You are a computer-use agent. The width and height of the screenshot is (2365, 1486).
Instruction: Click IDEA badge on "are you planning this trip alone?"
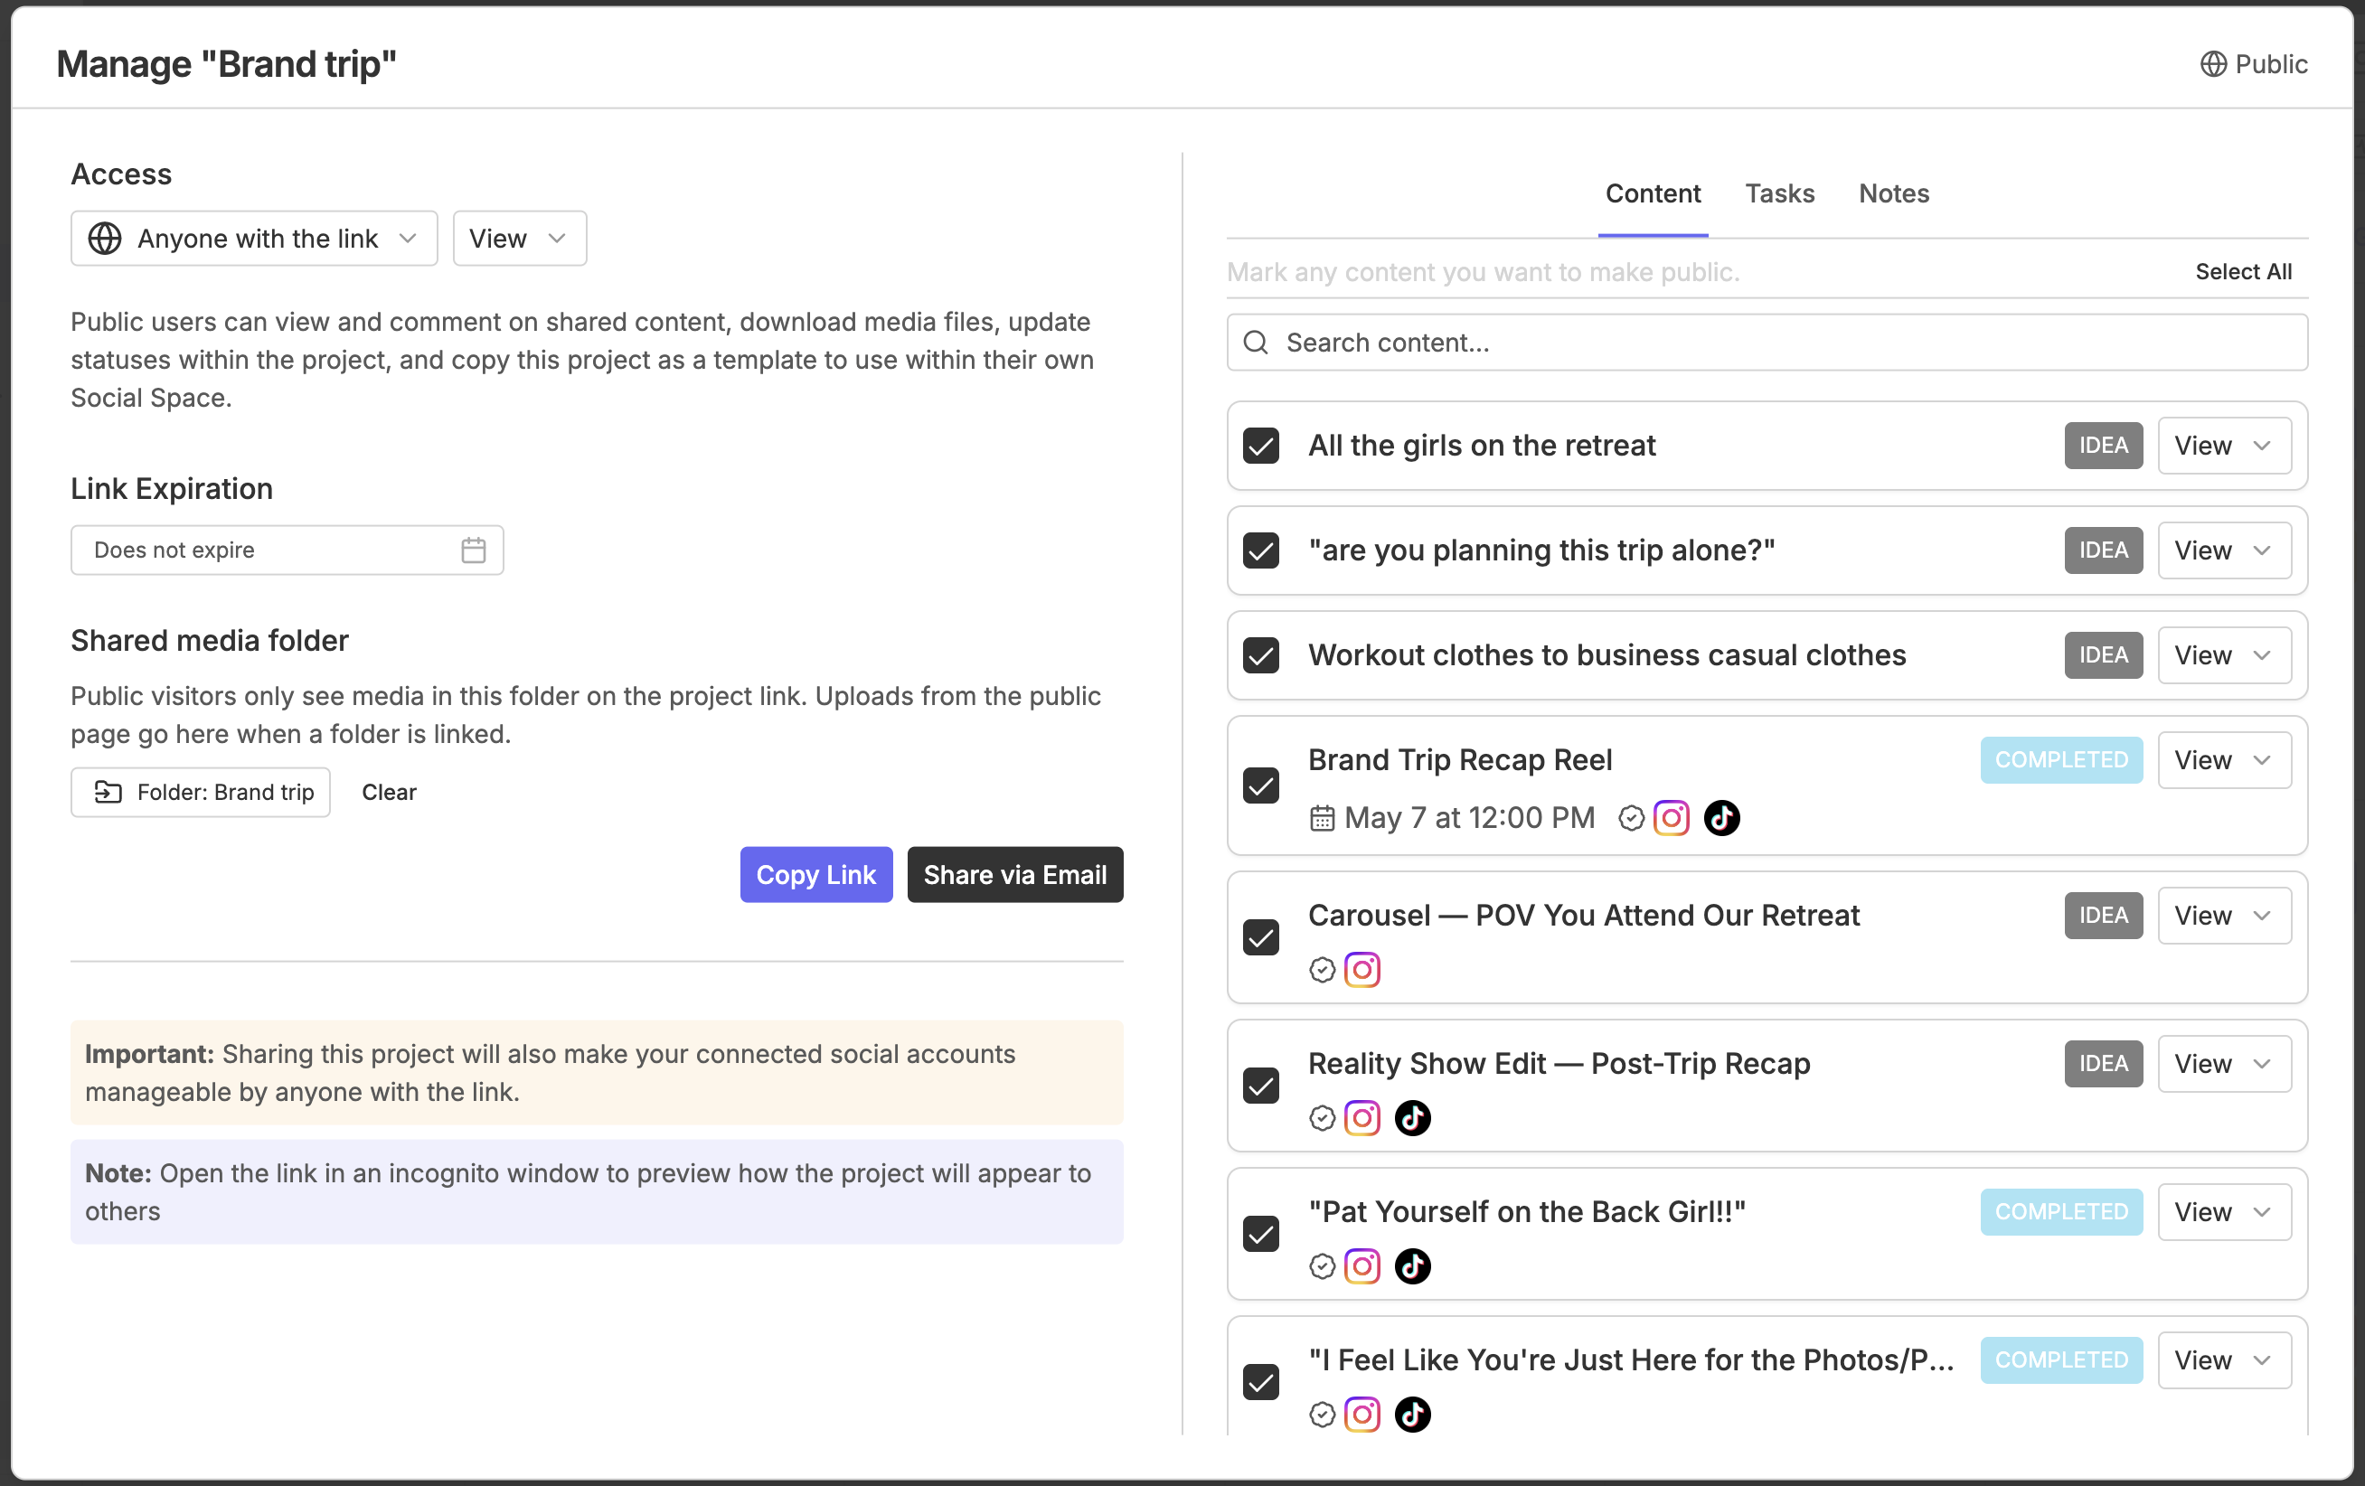point(2103,551)
